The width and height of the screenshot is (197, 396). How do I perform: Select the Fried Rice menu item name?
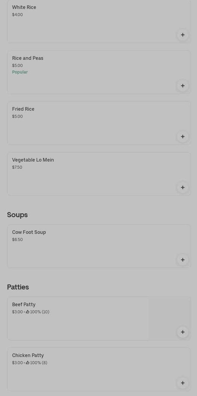pos(23,109)
